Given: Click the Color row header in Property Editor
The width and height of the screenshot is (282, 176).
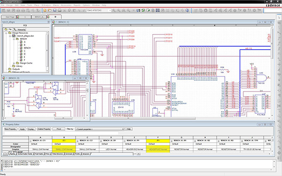Looking at the screenshot, I should coord(16,144).
